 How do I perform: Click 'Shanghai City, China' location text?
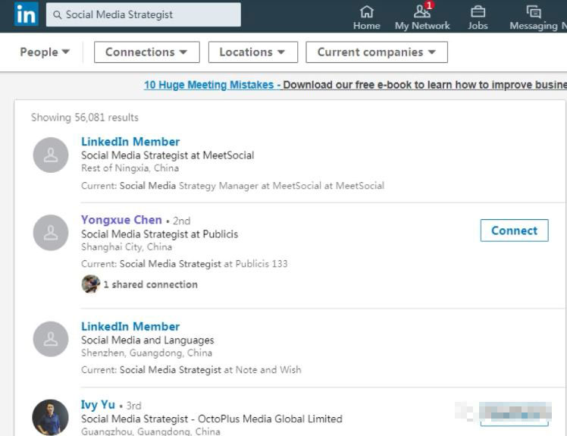[127, 246]
